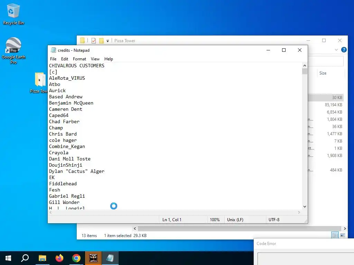Select the 6,854 KB file row
The width and height of the screenshot is (354, 265).
click(326, 112)
